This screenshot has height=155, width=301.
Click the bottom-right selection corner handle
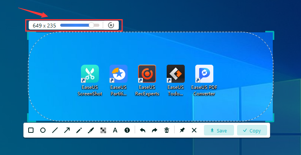(x=270, y=117)
